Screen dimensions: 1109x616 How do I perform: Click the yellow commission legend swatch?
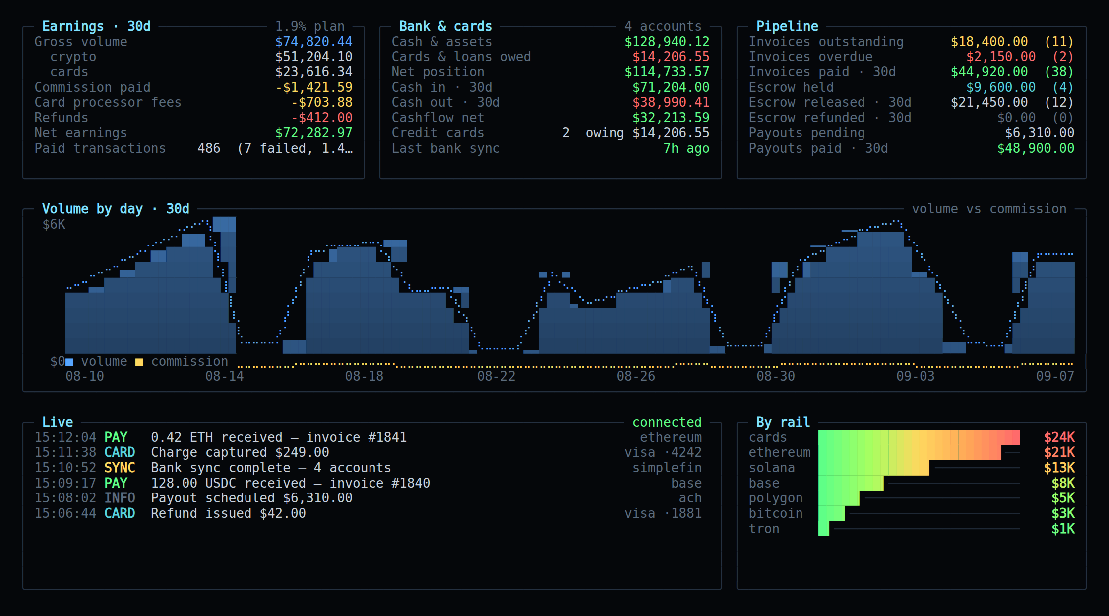[139, 362]
